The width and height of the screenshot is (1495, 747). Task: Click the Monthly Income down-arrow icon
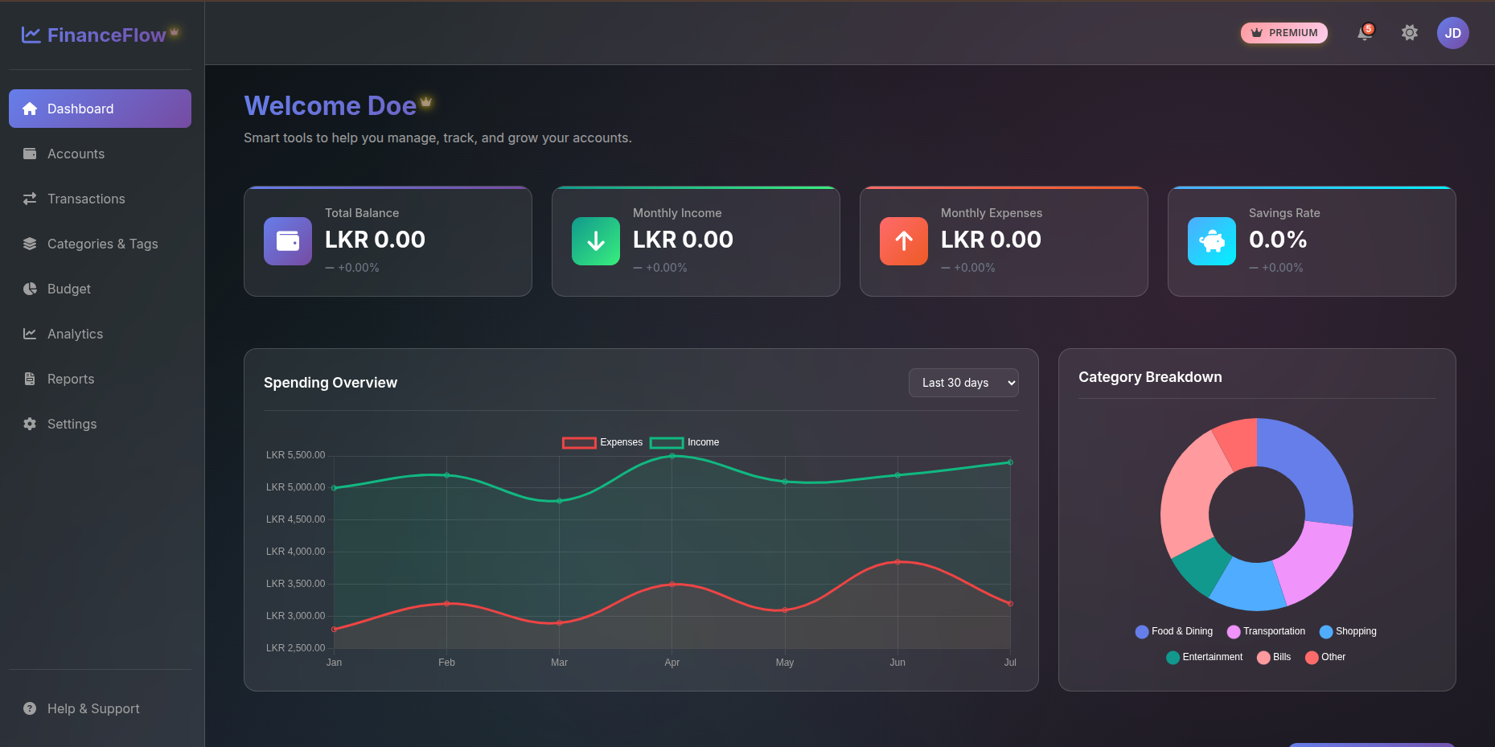(x=596, y=241)
